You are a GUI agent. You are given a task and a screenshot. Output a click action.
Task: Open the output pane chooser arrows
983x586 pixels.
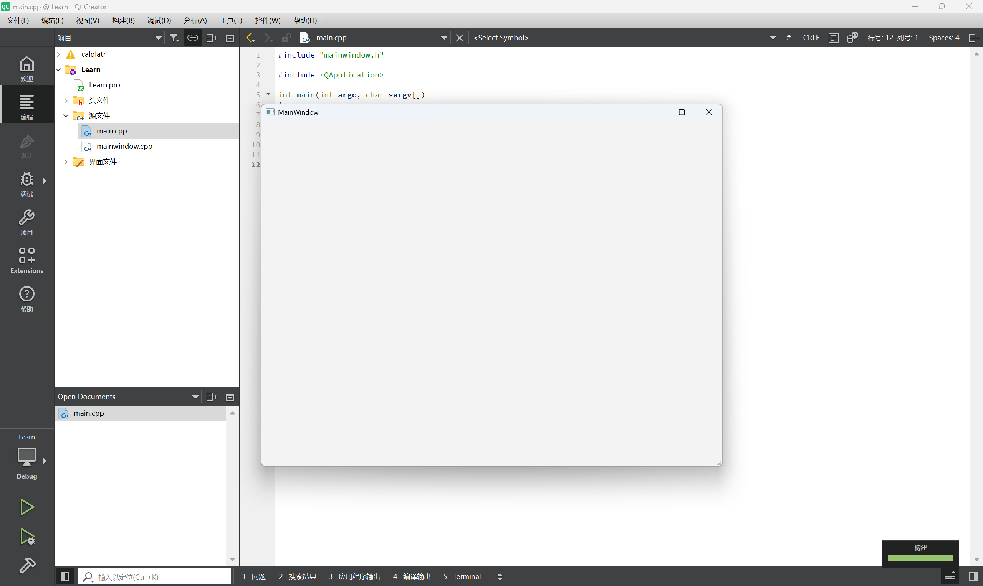tap(500, 577)
